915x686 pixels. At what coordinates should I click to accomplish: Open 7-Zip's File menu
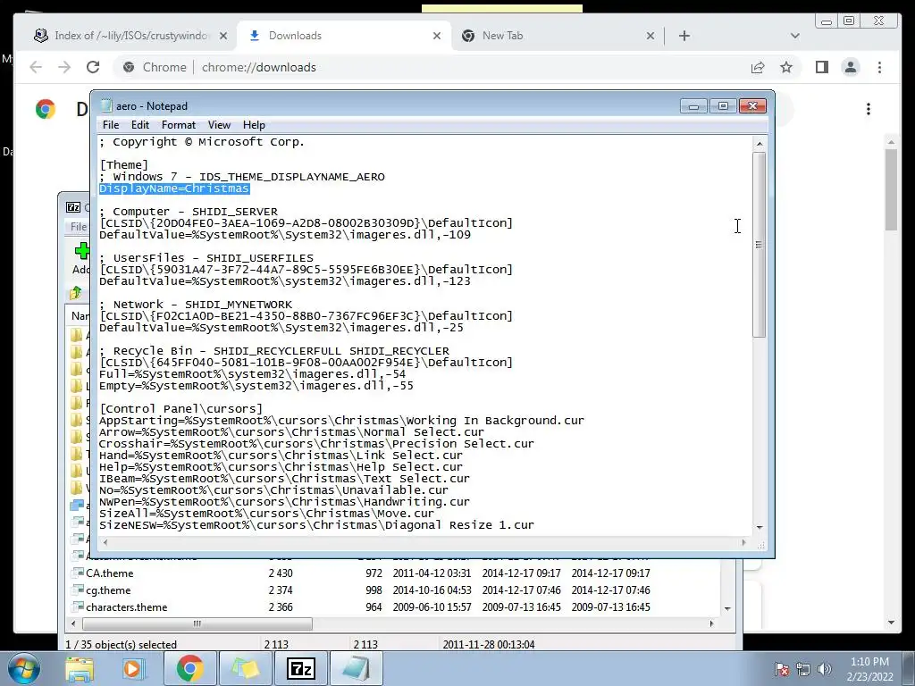pyautogui.click(x=79, y=226)
